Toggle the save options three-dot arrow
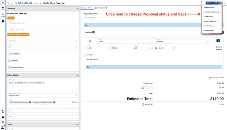Screen dimensions: 227x130 (x=220, y=3)
